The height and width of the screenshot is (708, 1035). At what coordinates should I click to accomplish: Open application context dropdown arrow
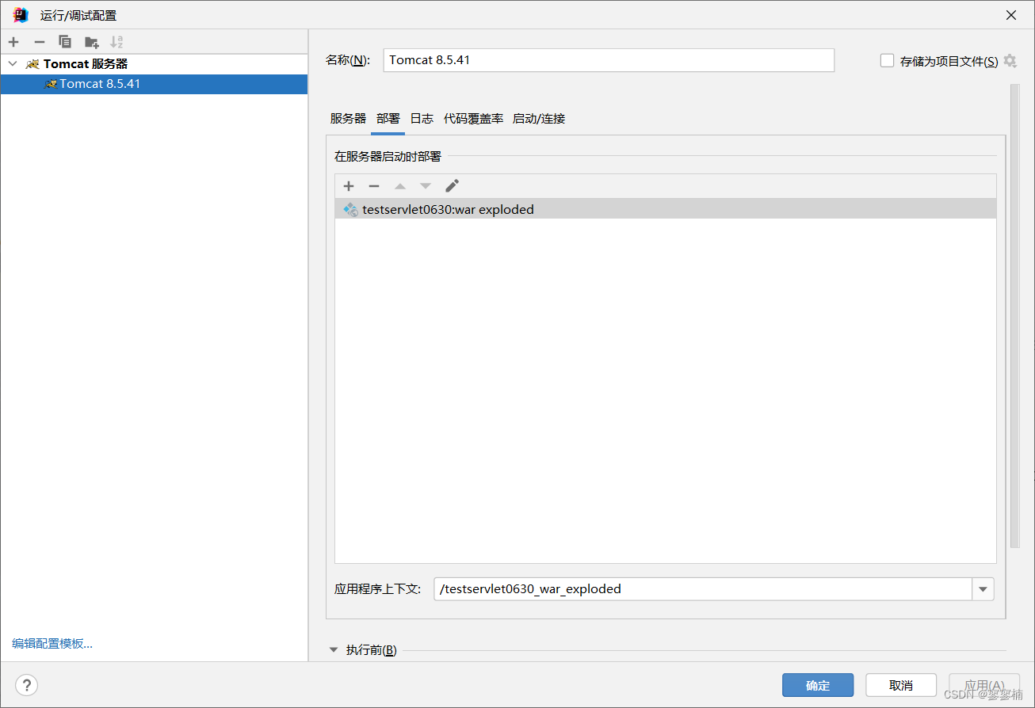click(x=983, y=589)
